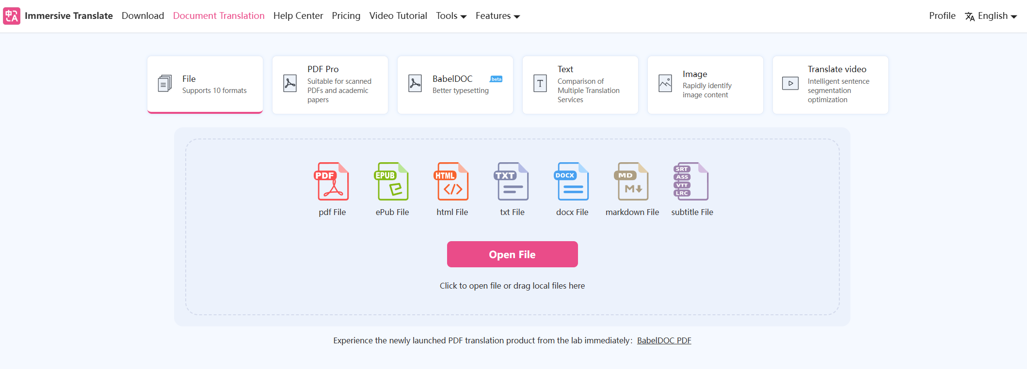The image size is (1027, 369).
Task: Select the subtitle File icon
Action: point(692,182)
